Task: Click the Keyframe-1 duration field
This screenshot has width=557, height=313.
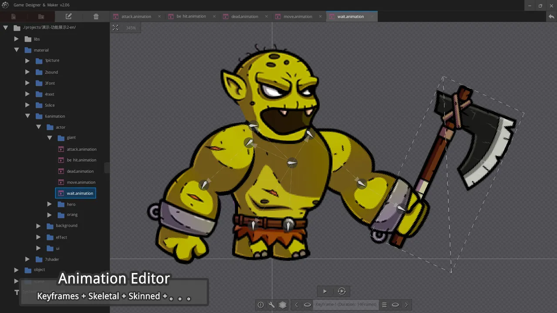Action: coord(346,305)
